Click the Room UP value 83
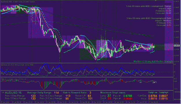This screenshot has width=181, height=104. click(x=89, y=96)
